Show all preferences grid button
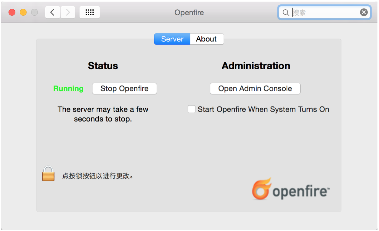The width and height of the screenshot is (379, 231). (90, 12)
